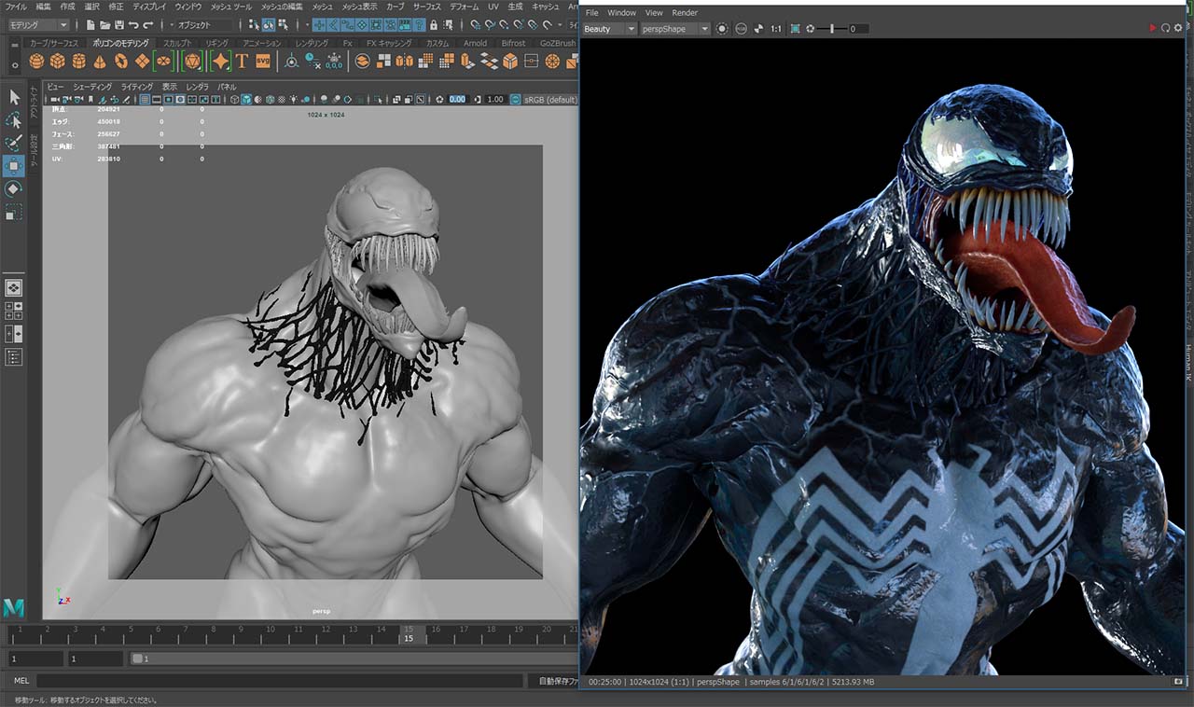Click the viewport exposure 0.00 field
Viewport: 1194px width, 707px height.
pyautogui.click(x=457, y=99)
